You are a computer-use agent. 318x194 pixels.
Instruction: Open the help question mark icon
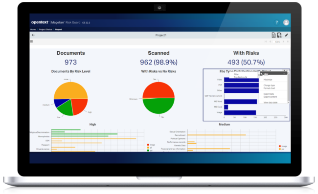(276, 22)
